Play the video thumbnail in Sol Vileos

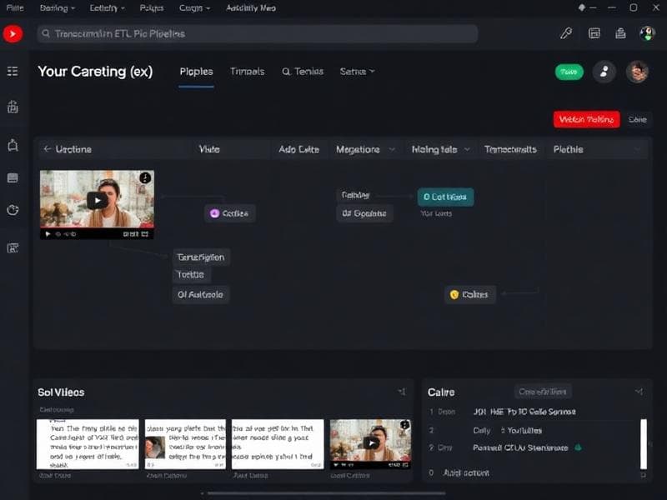click(370, 444)
